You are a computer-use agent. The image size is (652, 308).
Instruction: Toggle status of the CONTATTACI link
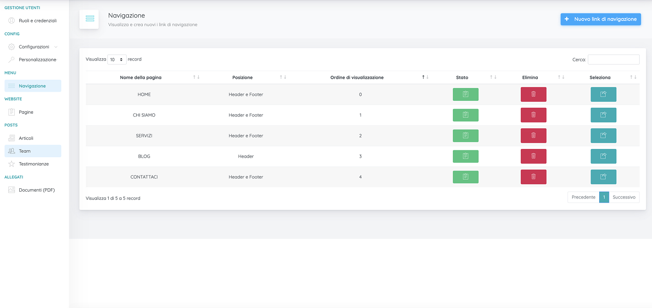(x=465, y=177)
